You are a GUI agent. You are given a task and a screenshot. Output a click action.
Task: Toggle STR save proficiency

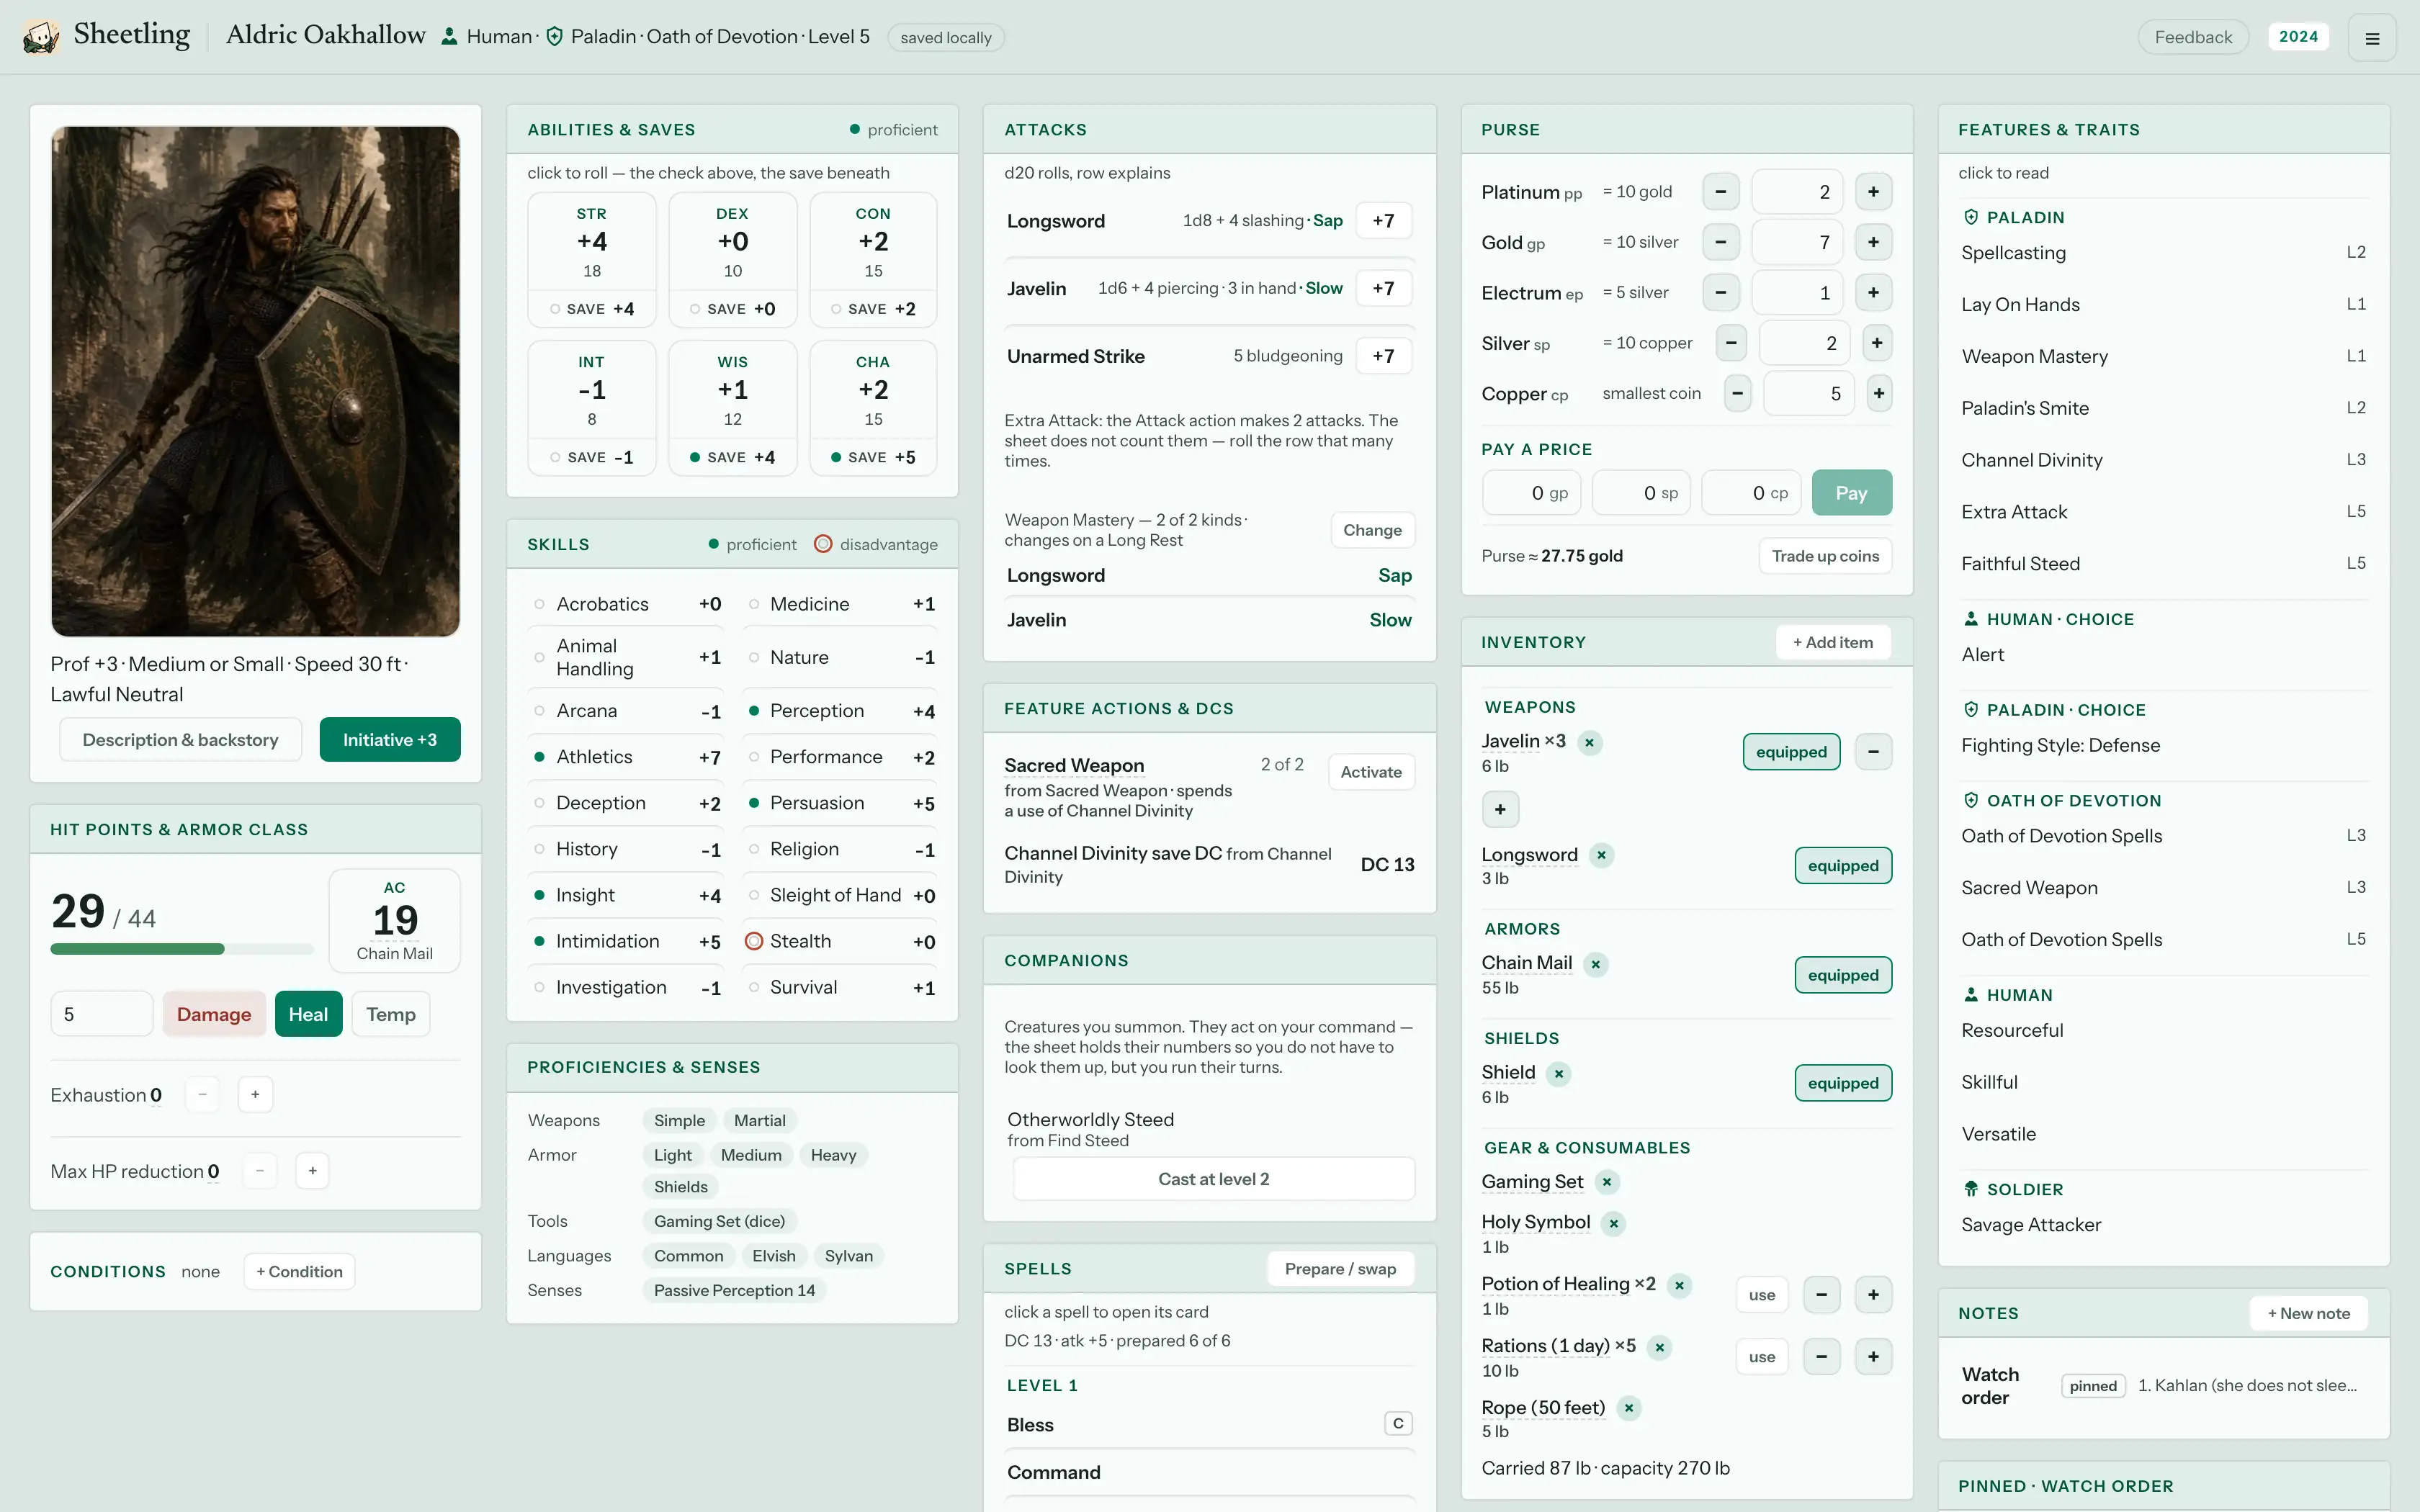[555, 309]
